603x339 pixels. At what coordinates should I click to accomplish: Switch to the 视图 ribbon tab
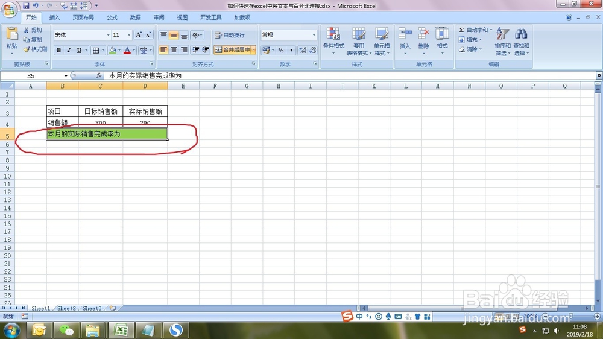[182, 17]
